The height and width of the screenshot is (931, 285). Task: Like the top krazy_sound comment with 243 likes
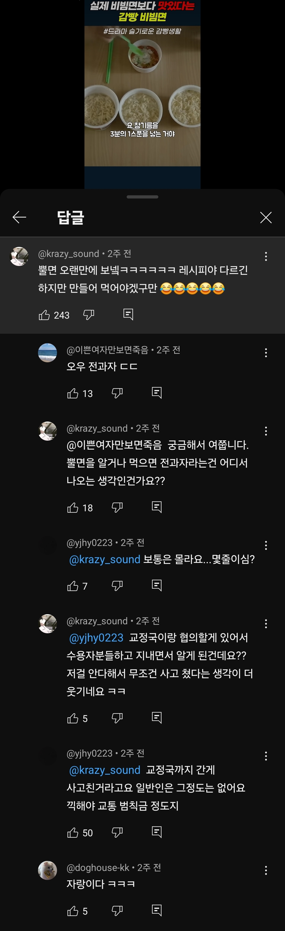[44, 315]
